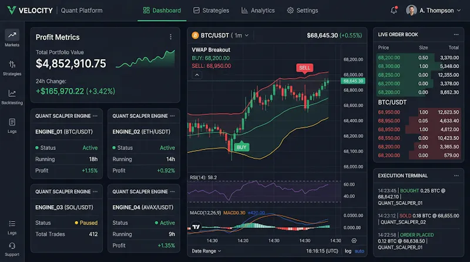470x262 pixels.
Task: Click A. Thompson profile avatar
Action: pyautogui.click(x=411, y=10)
